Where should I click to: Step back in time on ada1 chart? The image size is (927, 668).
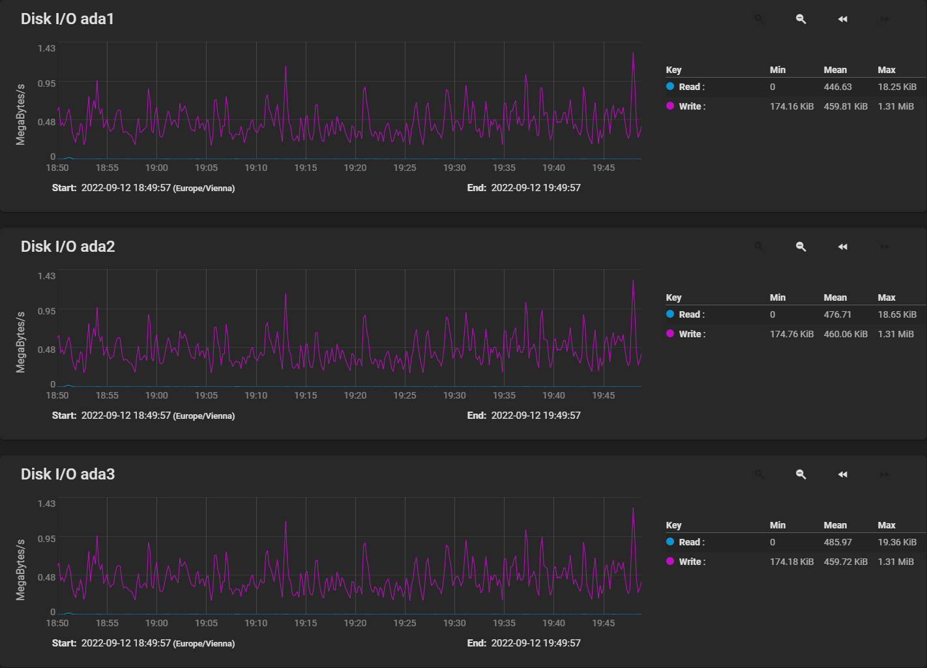843,19
